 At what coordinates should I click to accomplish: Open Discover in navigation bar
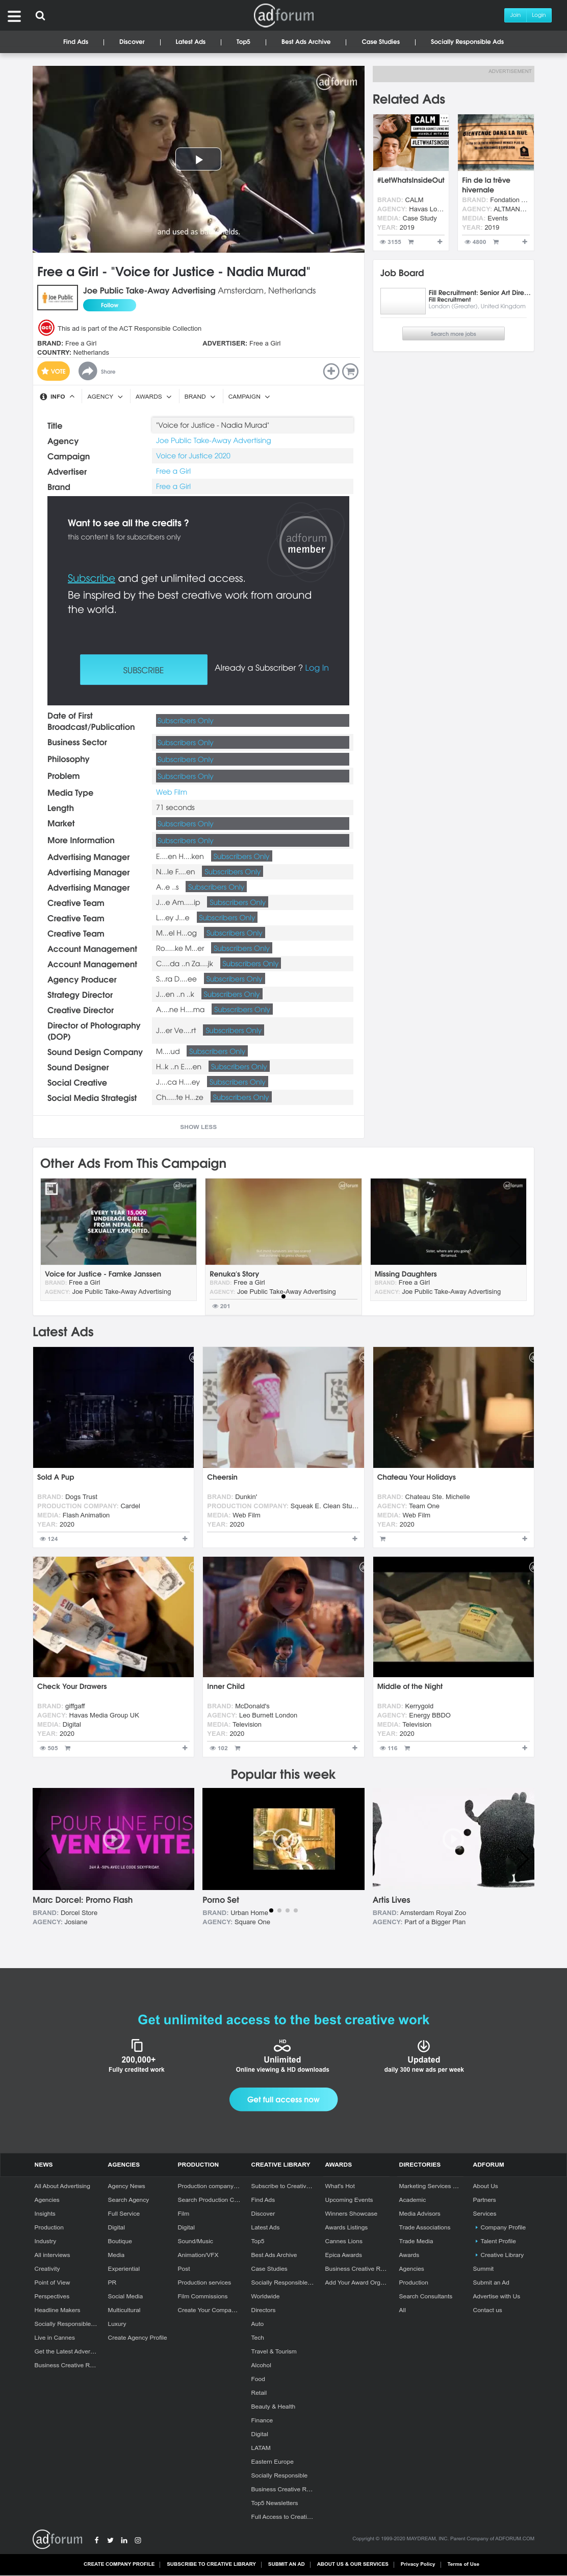tap(132, 42)
